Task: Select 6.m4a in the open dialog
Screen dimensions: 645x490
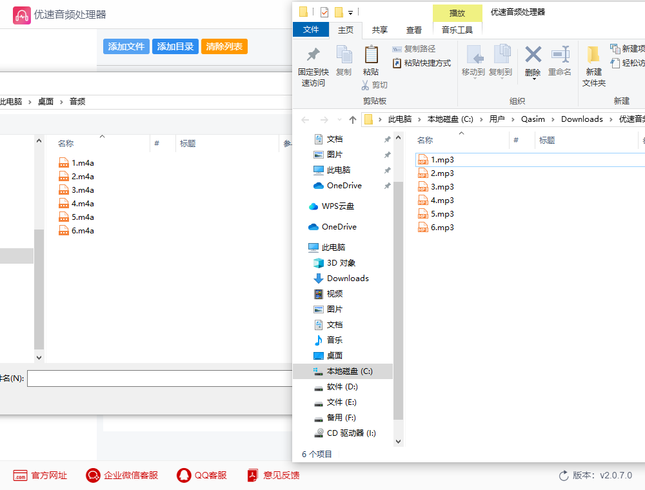Action: coord(77,231)
